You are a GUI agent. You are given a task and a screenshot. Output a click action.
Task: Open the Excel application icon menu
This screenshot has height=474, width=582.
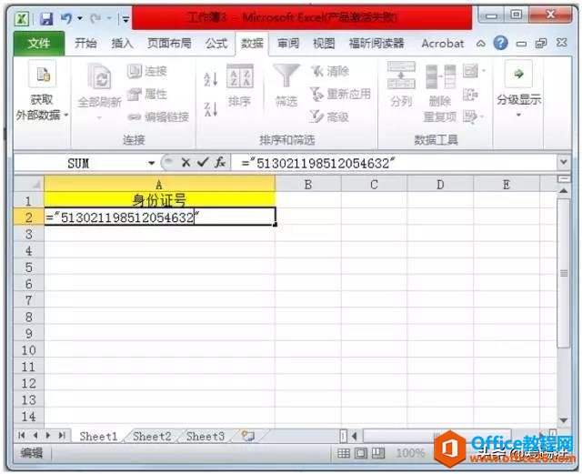(x=22, y=18)
